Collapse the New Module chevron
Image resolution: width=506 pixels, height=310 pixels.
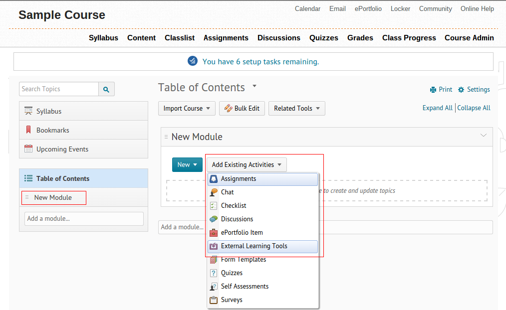pos(484,135)
